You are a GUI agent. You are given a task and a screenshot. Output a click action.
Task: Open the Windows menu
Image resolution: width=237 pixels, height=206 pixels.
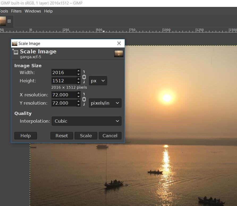(33, 11)
